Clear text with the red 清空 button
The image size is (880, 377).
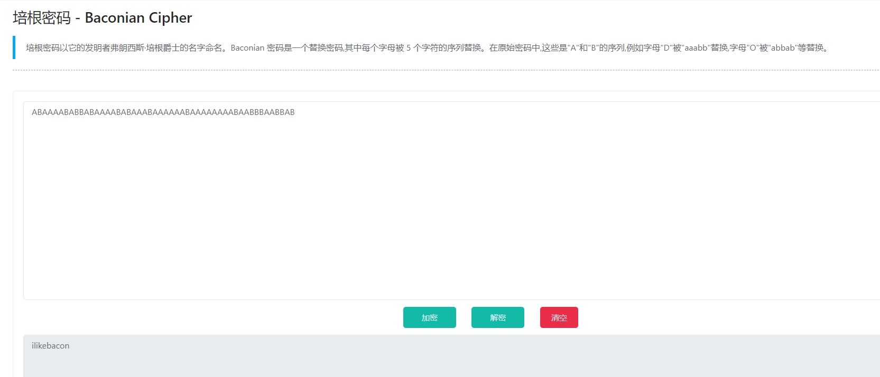[x=559, y=317]
